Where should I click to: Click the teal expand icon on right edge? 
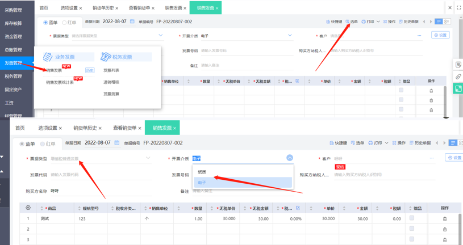(458, 88)
